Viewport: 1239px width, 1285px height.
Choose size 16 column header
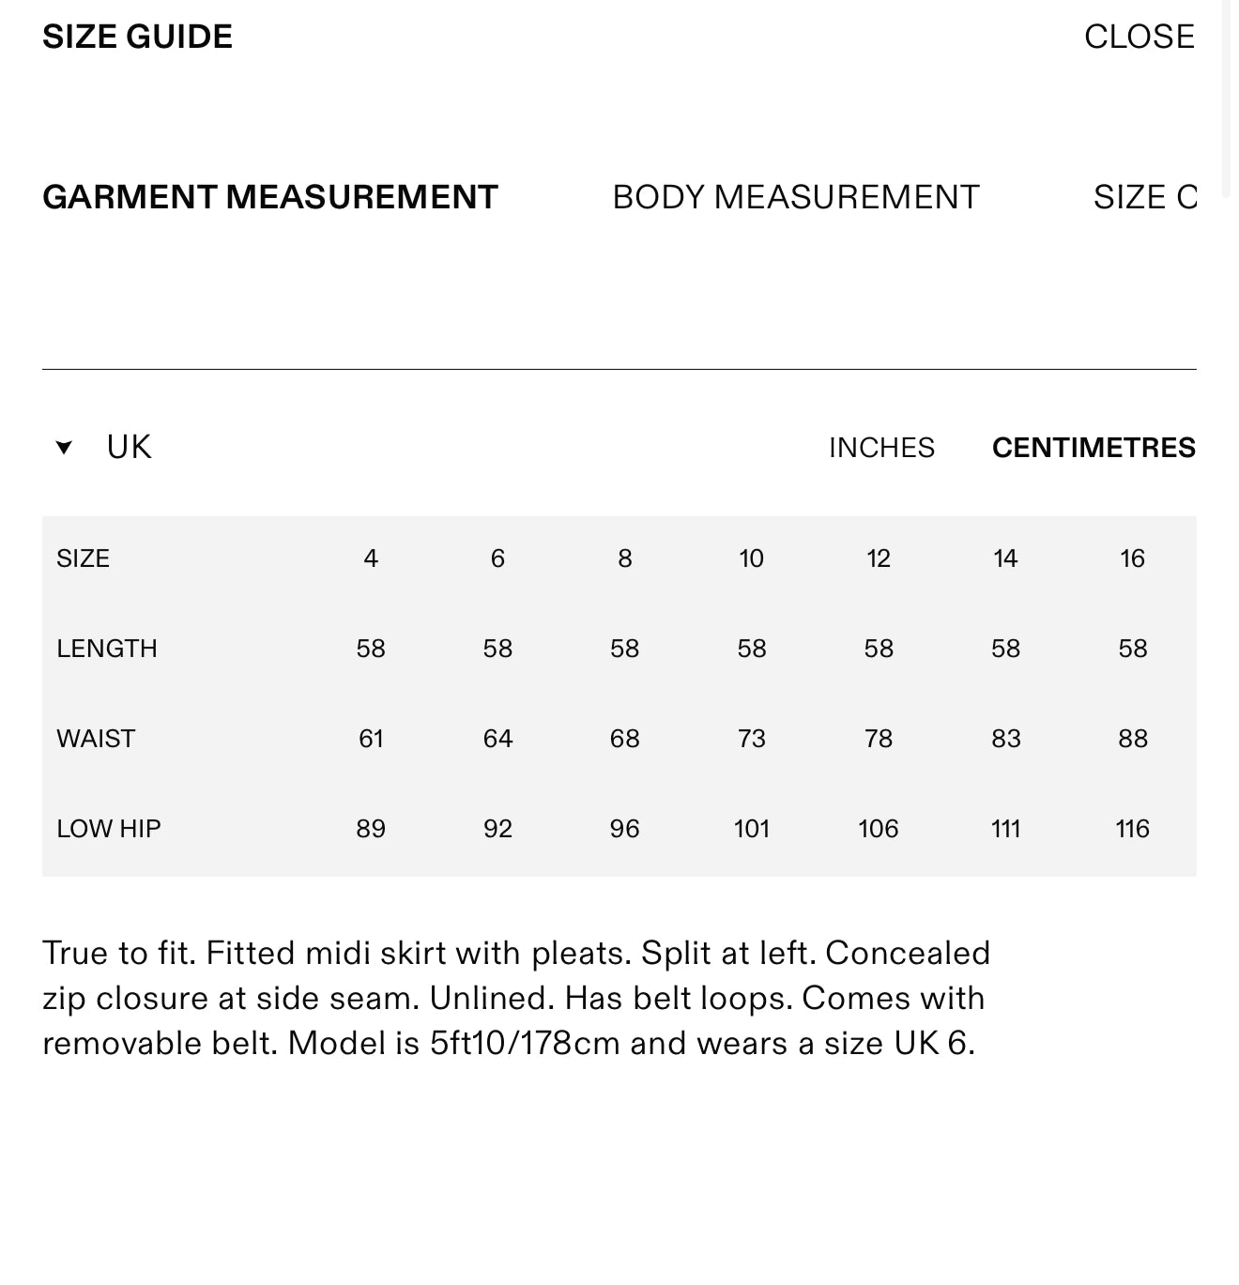coord(1132,558)
